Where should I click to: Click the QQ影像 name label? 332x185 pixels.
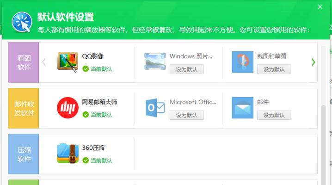[x=93, y=56]
